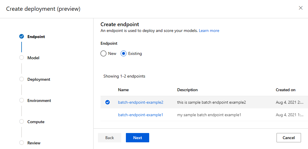The width and height of the screenshot is (308, 149).
Task: Click the Compute step circle indicator
Action: tap(21, 121)
